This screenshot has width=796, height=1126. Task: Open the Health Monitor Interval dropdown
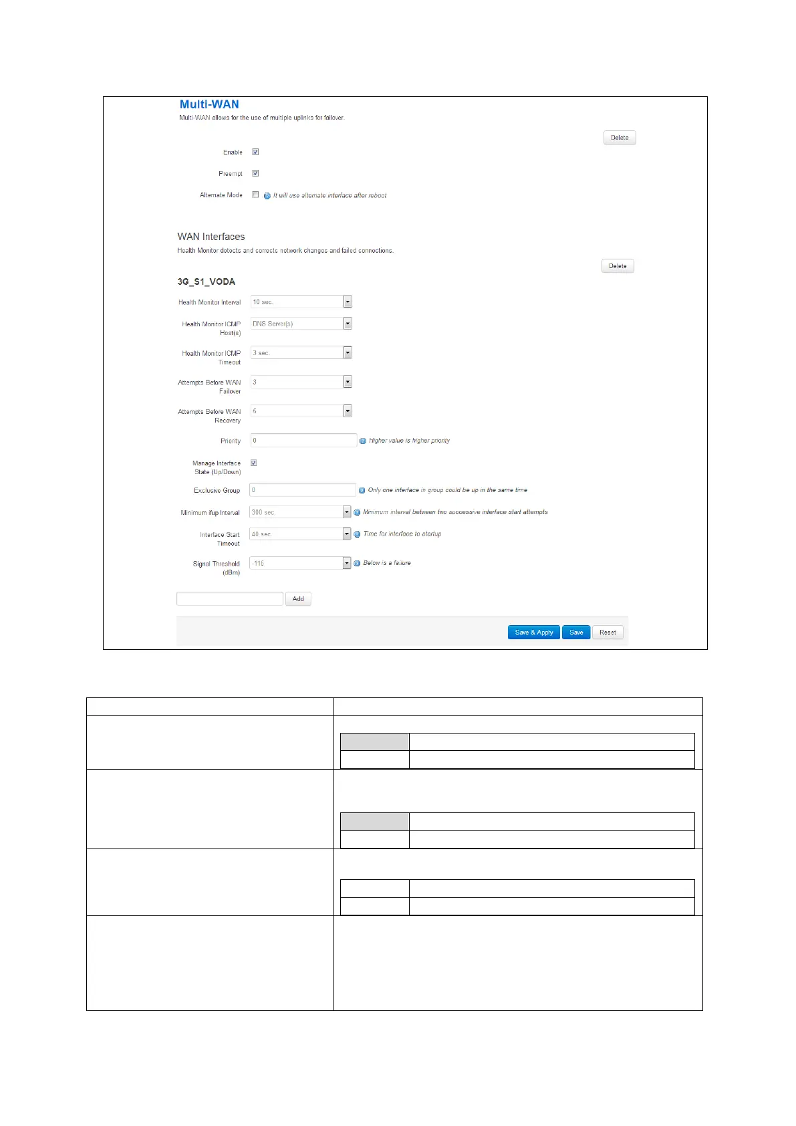coord(301,302)
